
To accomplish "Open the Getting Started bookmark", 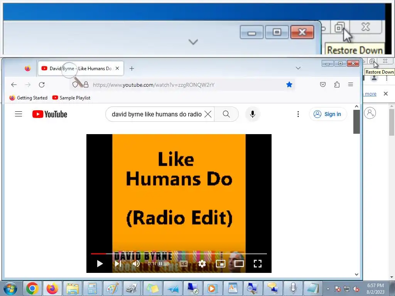I will [x=28, y=98].
